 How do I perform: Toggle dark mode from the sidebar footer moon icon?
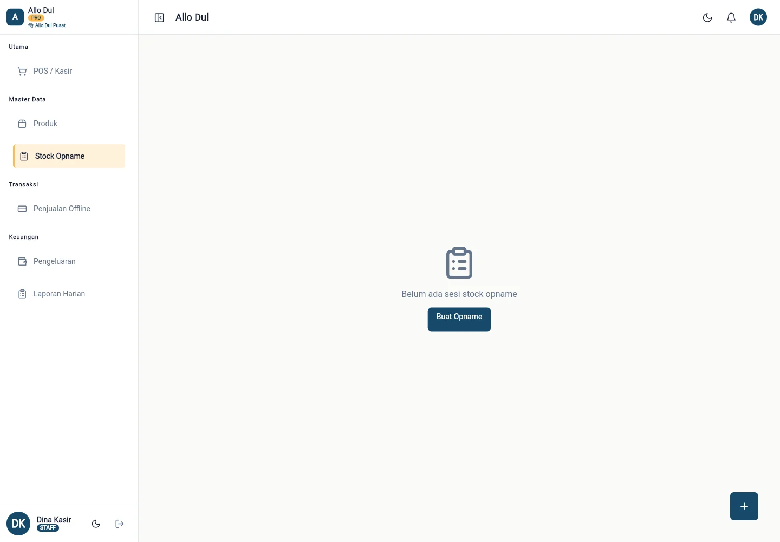[x=96, y=524]
